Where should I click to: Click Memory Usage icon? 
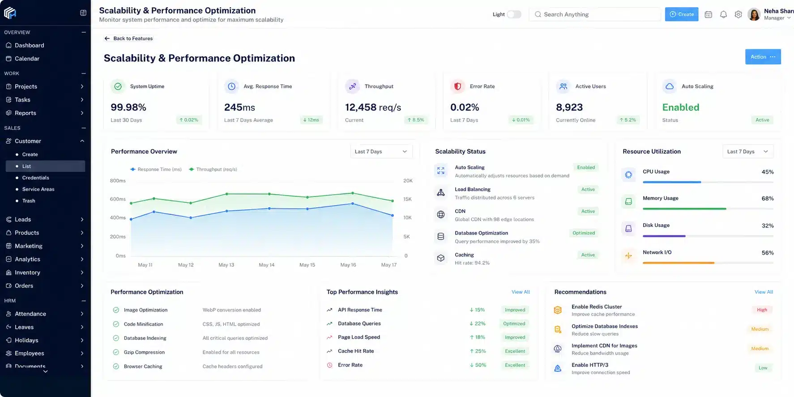click(x=628, y=201)
